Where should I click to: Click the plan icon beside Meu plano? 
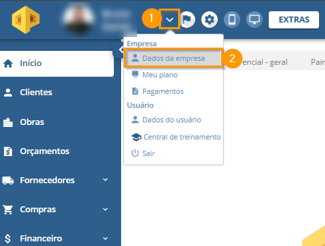pos(135,74)
